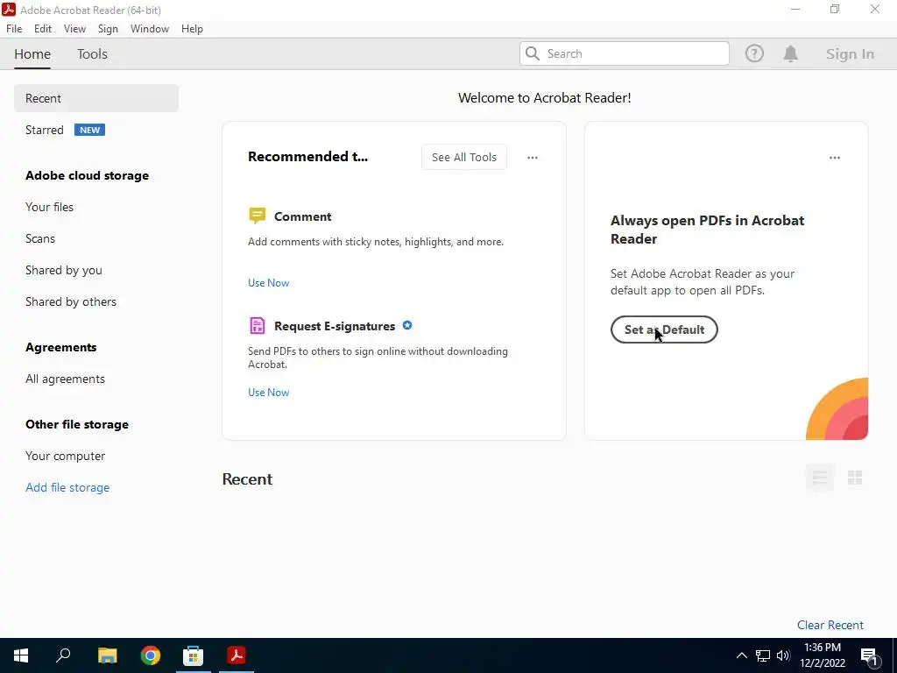
Task: Open the Windows action center notifications
Action: point(869,655)
